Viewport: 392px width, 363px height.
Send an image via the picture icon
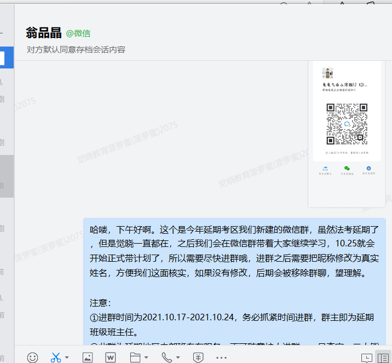(88, 358)
